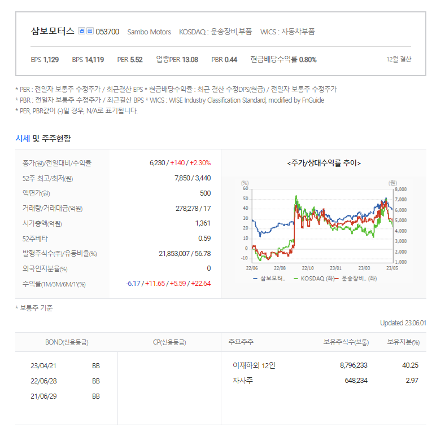
Task: Click the 보유주식수(보통) column header
Action: (x=346, y=342)
